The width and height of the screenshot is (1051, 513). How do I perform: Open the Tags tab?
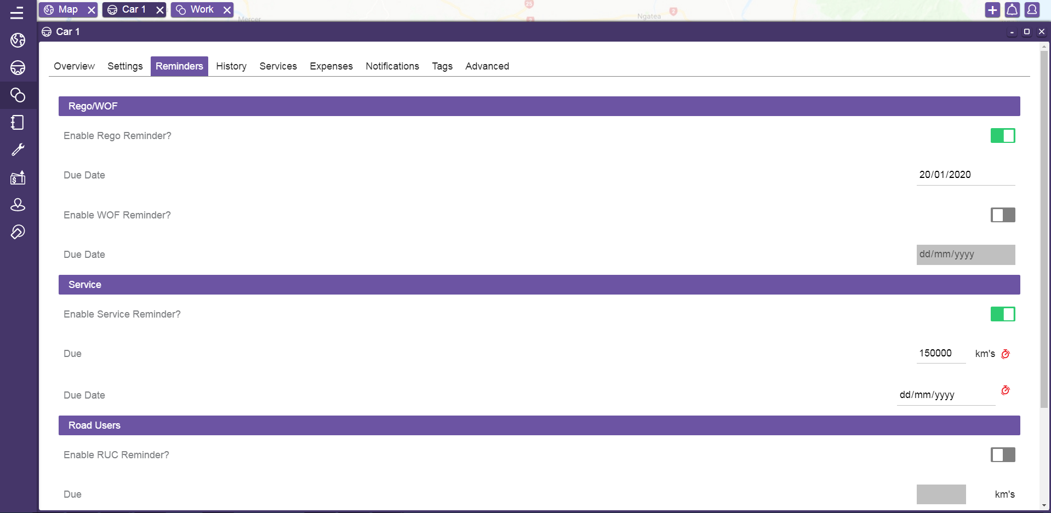tap(442, 66)
